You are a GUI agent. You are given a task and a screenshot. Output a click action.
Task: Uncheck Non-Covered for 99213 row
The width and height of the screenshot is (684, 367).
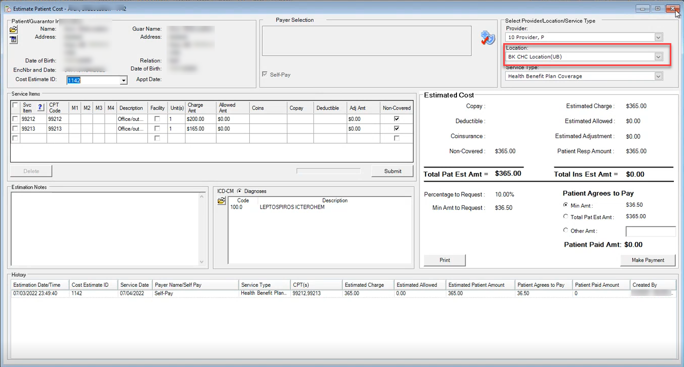point(397,129)
